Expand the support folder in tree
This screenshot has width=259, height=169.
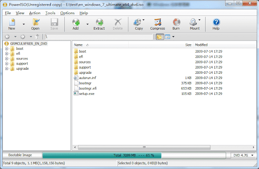click(6, 64)
